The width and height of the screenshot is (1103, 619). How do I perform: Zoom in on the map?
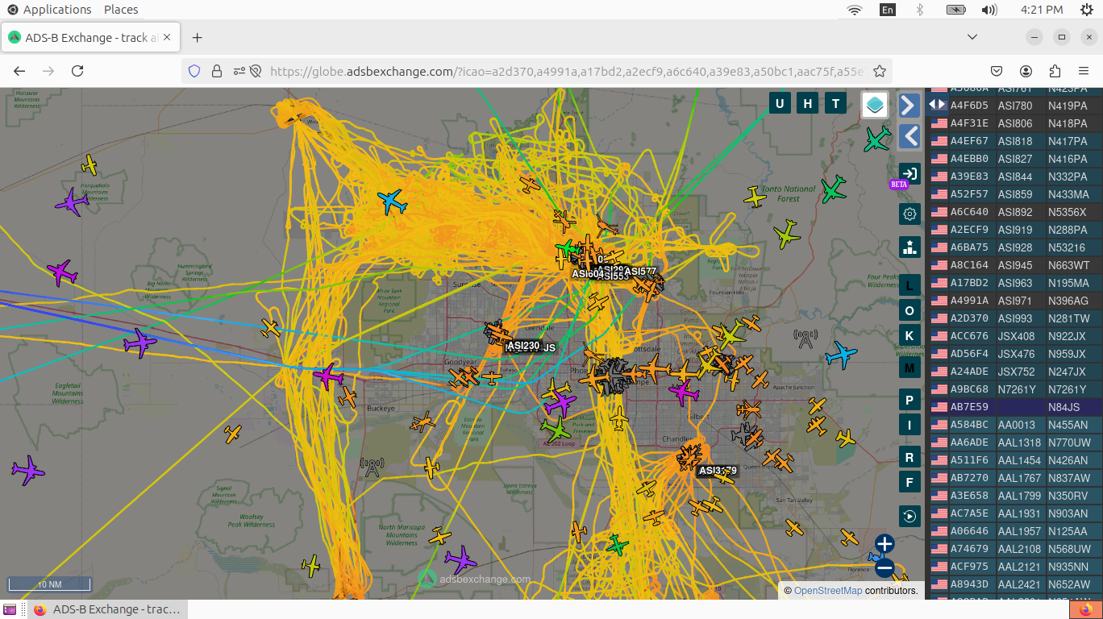coord(884,544)
